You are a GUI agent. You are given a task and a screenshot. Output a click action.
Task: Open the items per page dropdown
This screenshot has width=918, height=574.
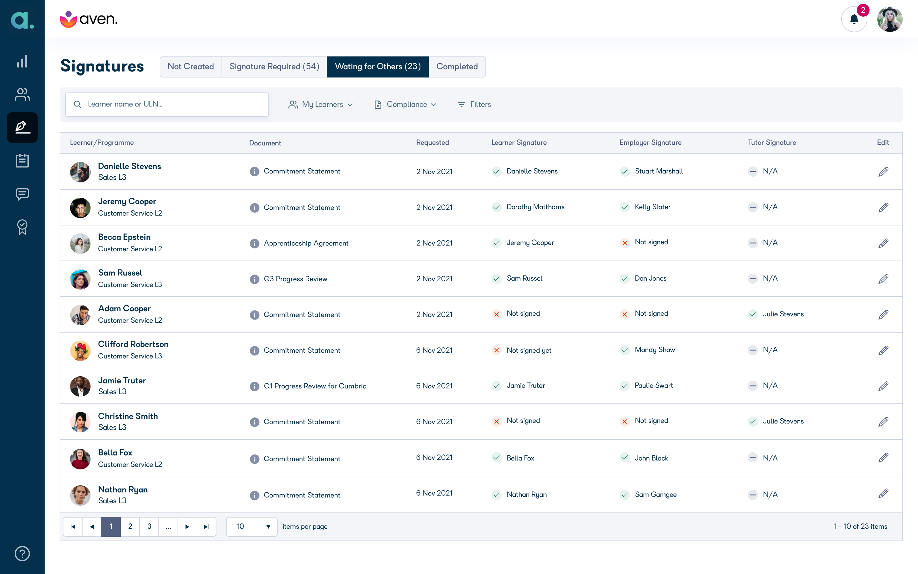[252, 526]
